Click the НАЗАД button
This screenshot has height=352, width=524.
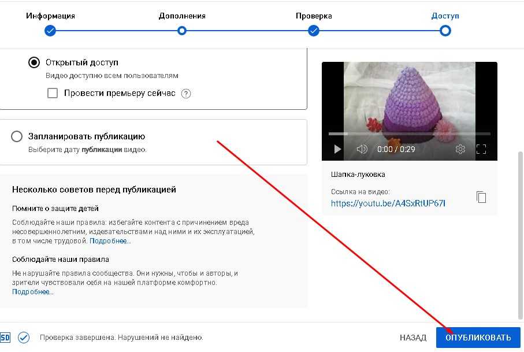[x=413, y=338]
